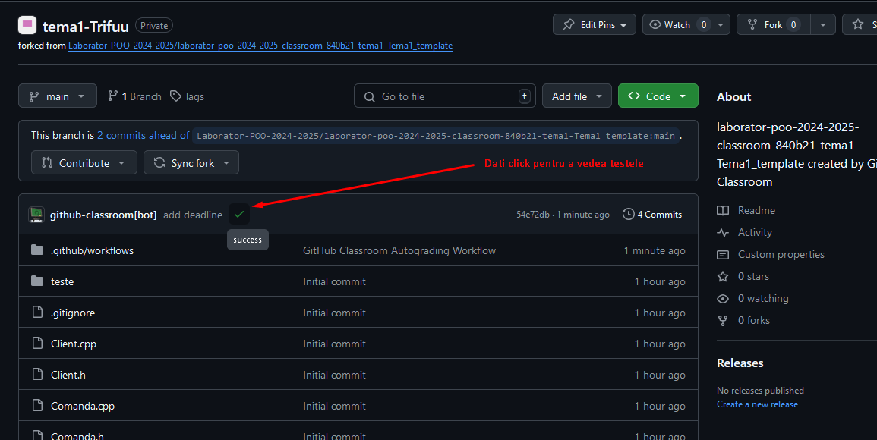Expand the main branch selector dropdown

tap(58, 96)
